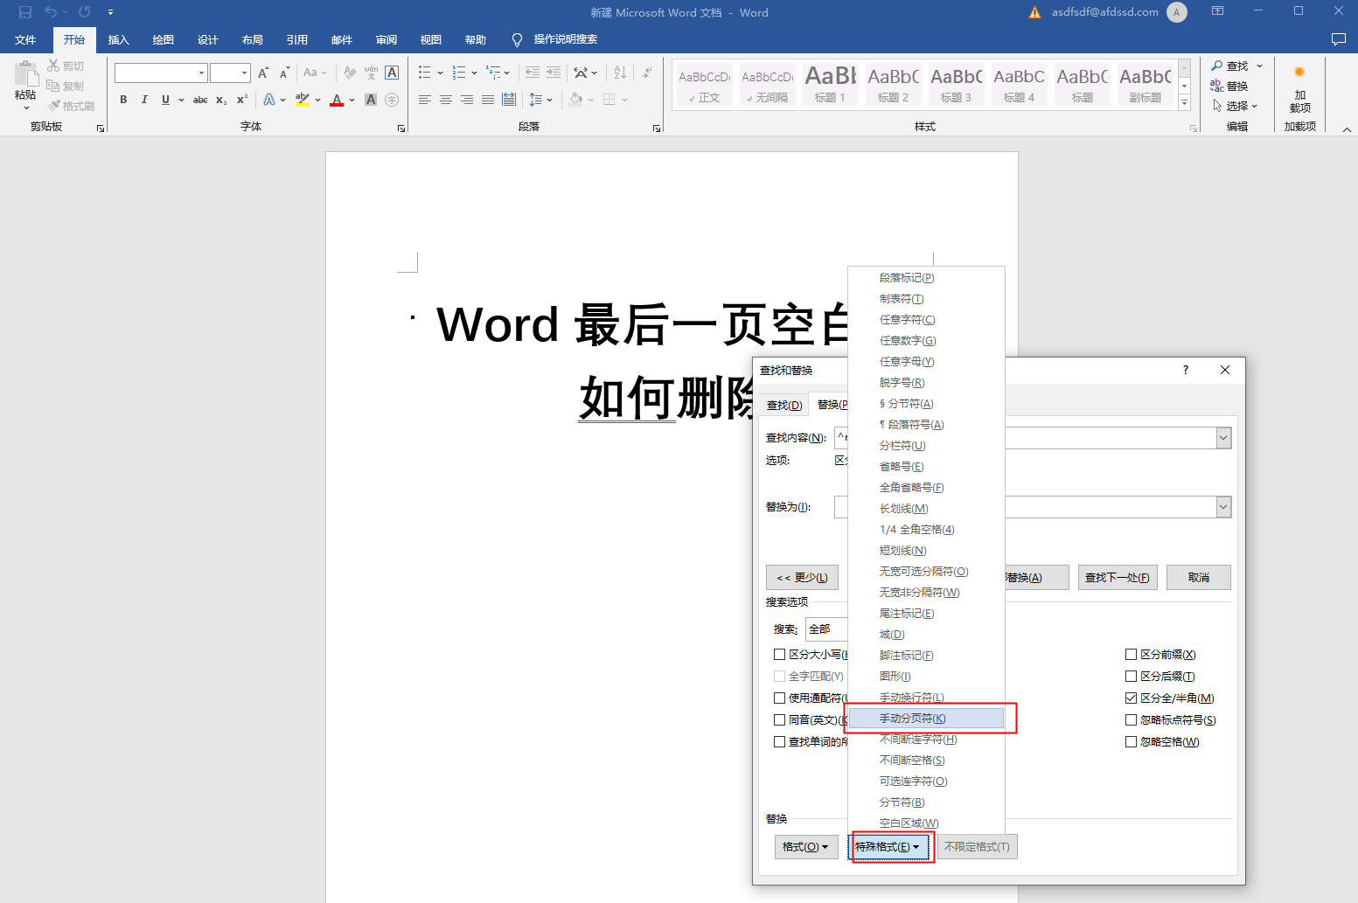Apply subscript formatting
Screen dimensions: 1358x903
(221, 100)
